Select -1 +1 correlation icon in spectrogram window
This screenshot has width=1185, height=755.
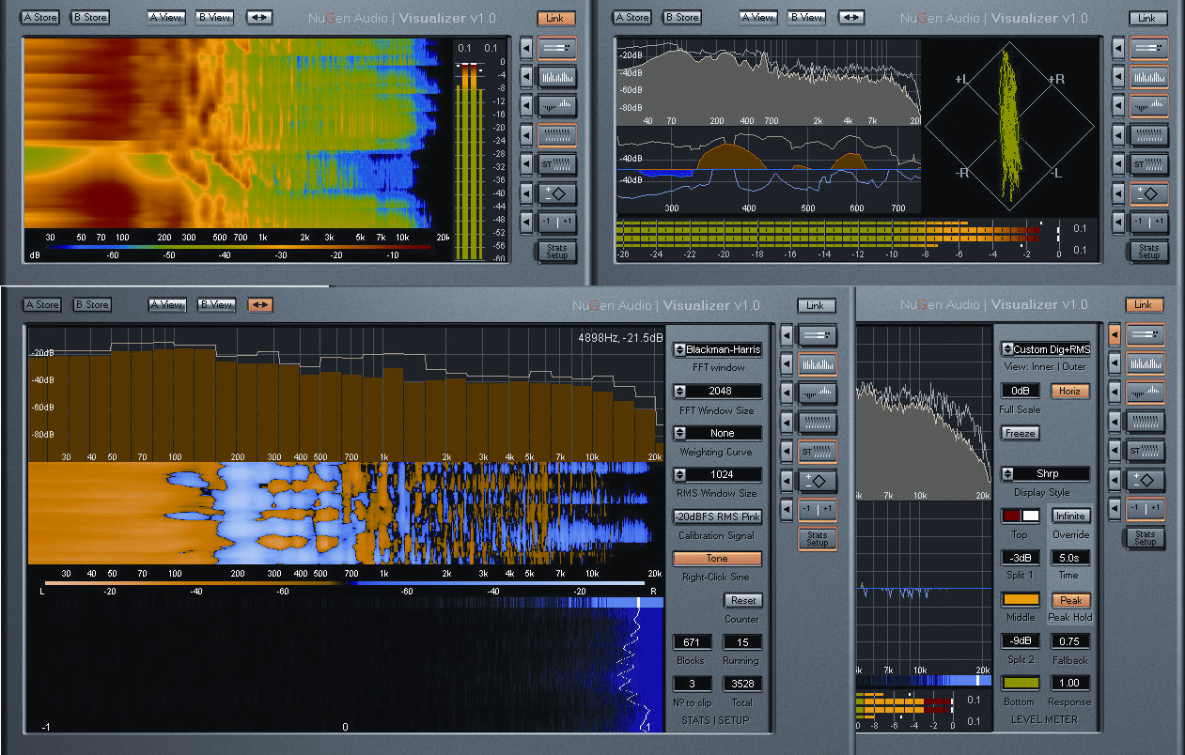pos(556,223)
